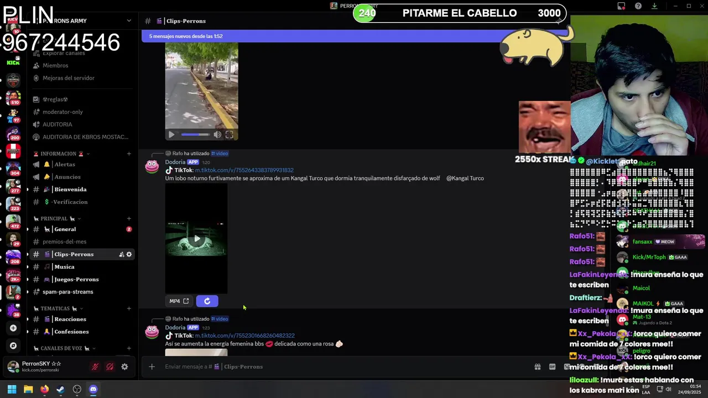Open the gift icon in message bar

[537, 366]
